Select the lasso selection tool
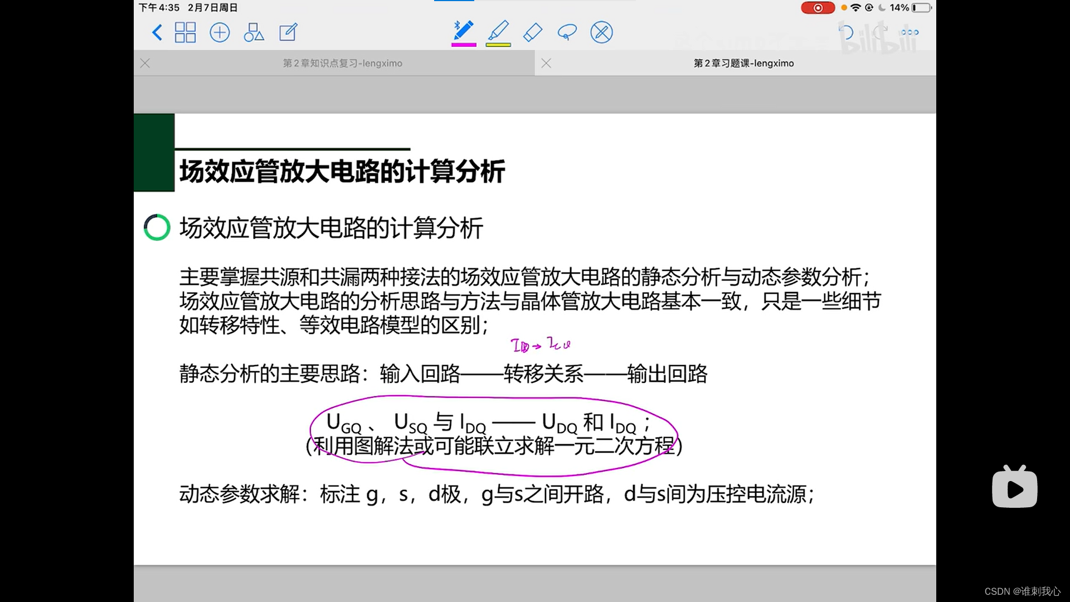 567,32
